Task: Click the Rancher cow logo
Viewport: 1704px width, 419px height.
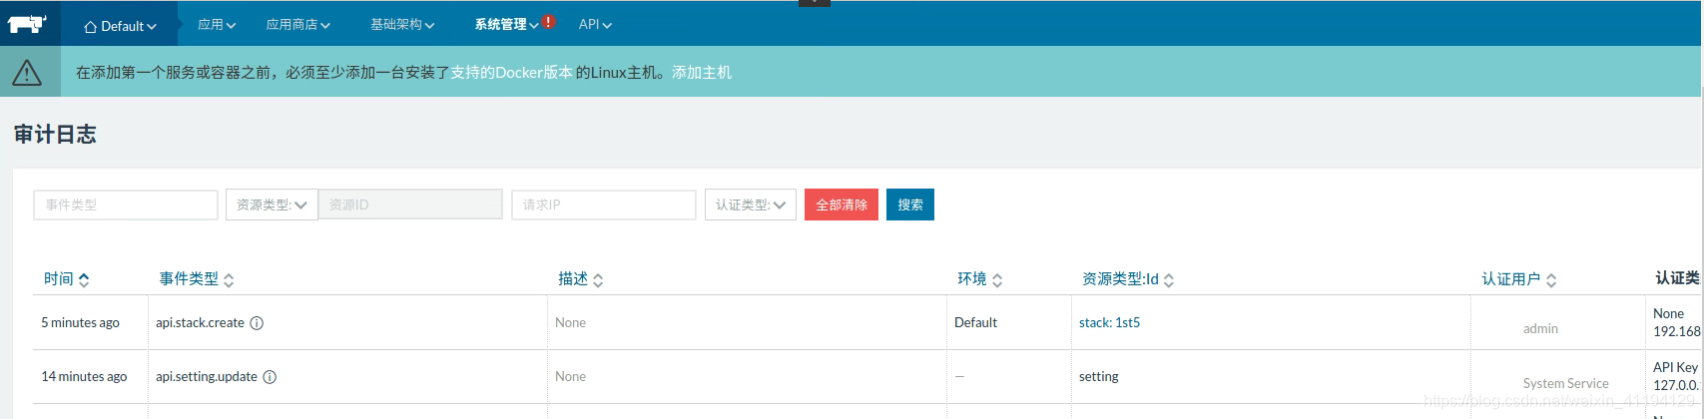Action: coord(27,24)
